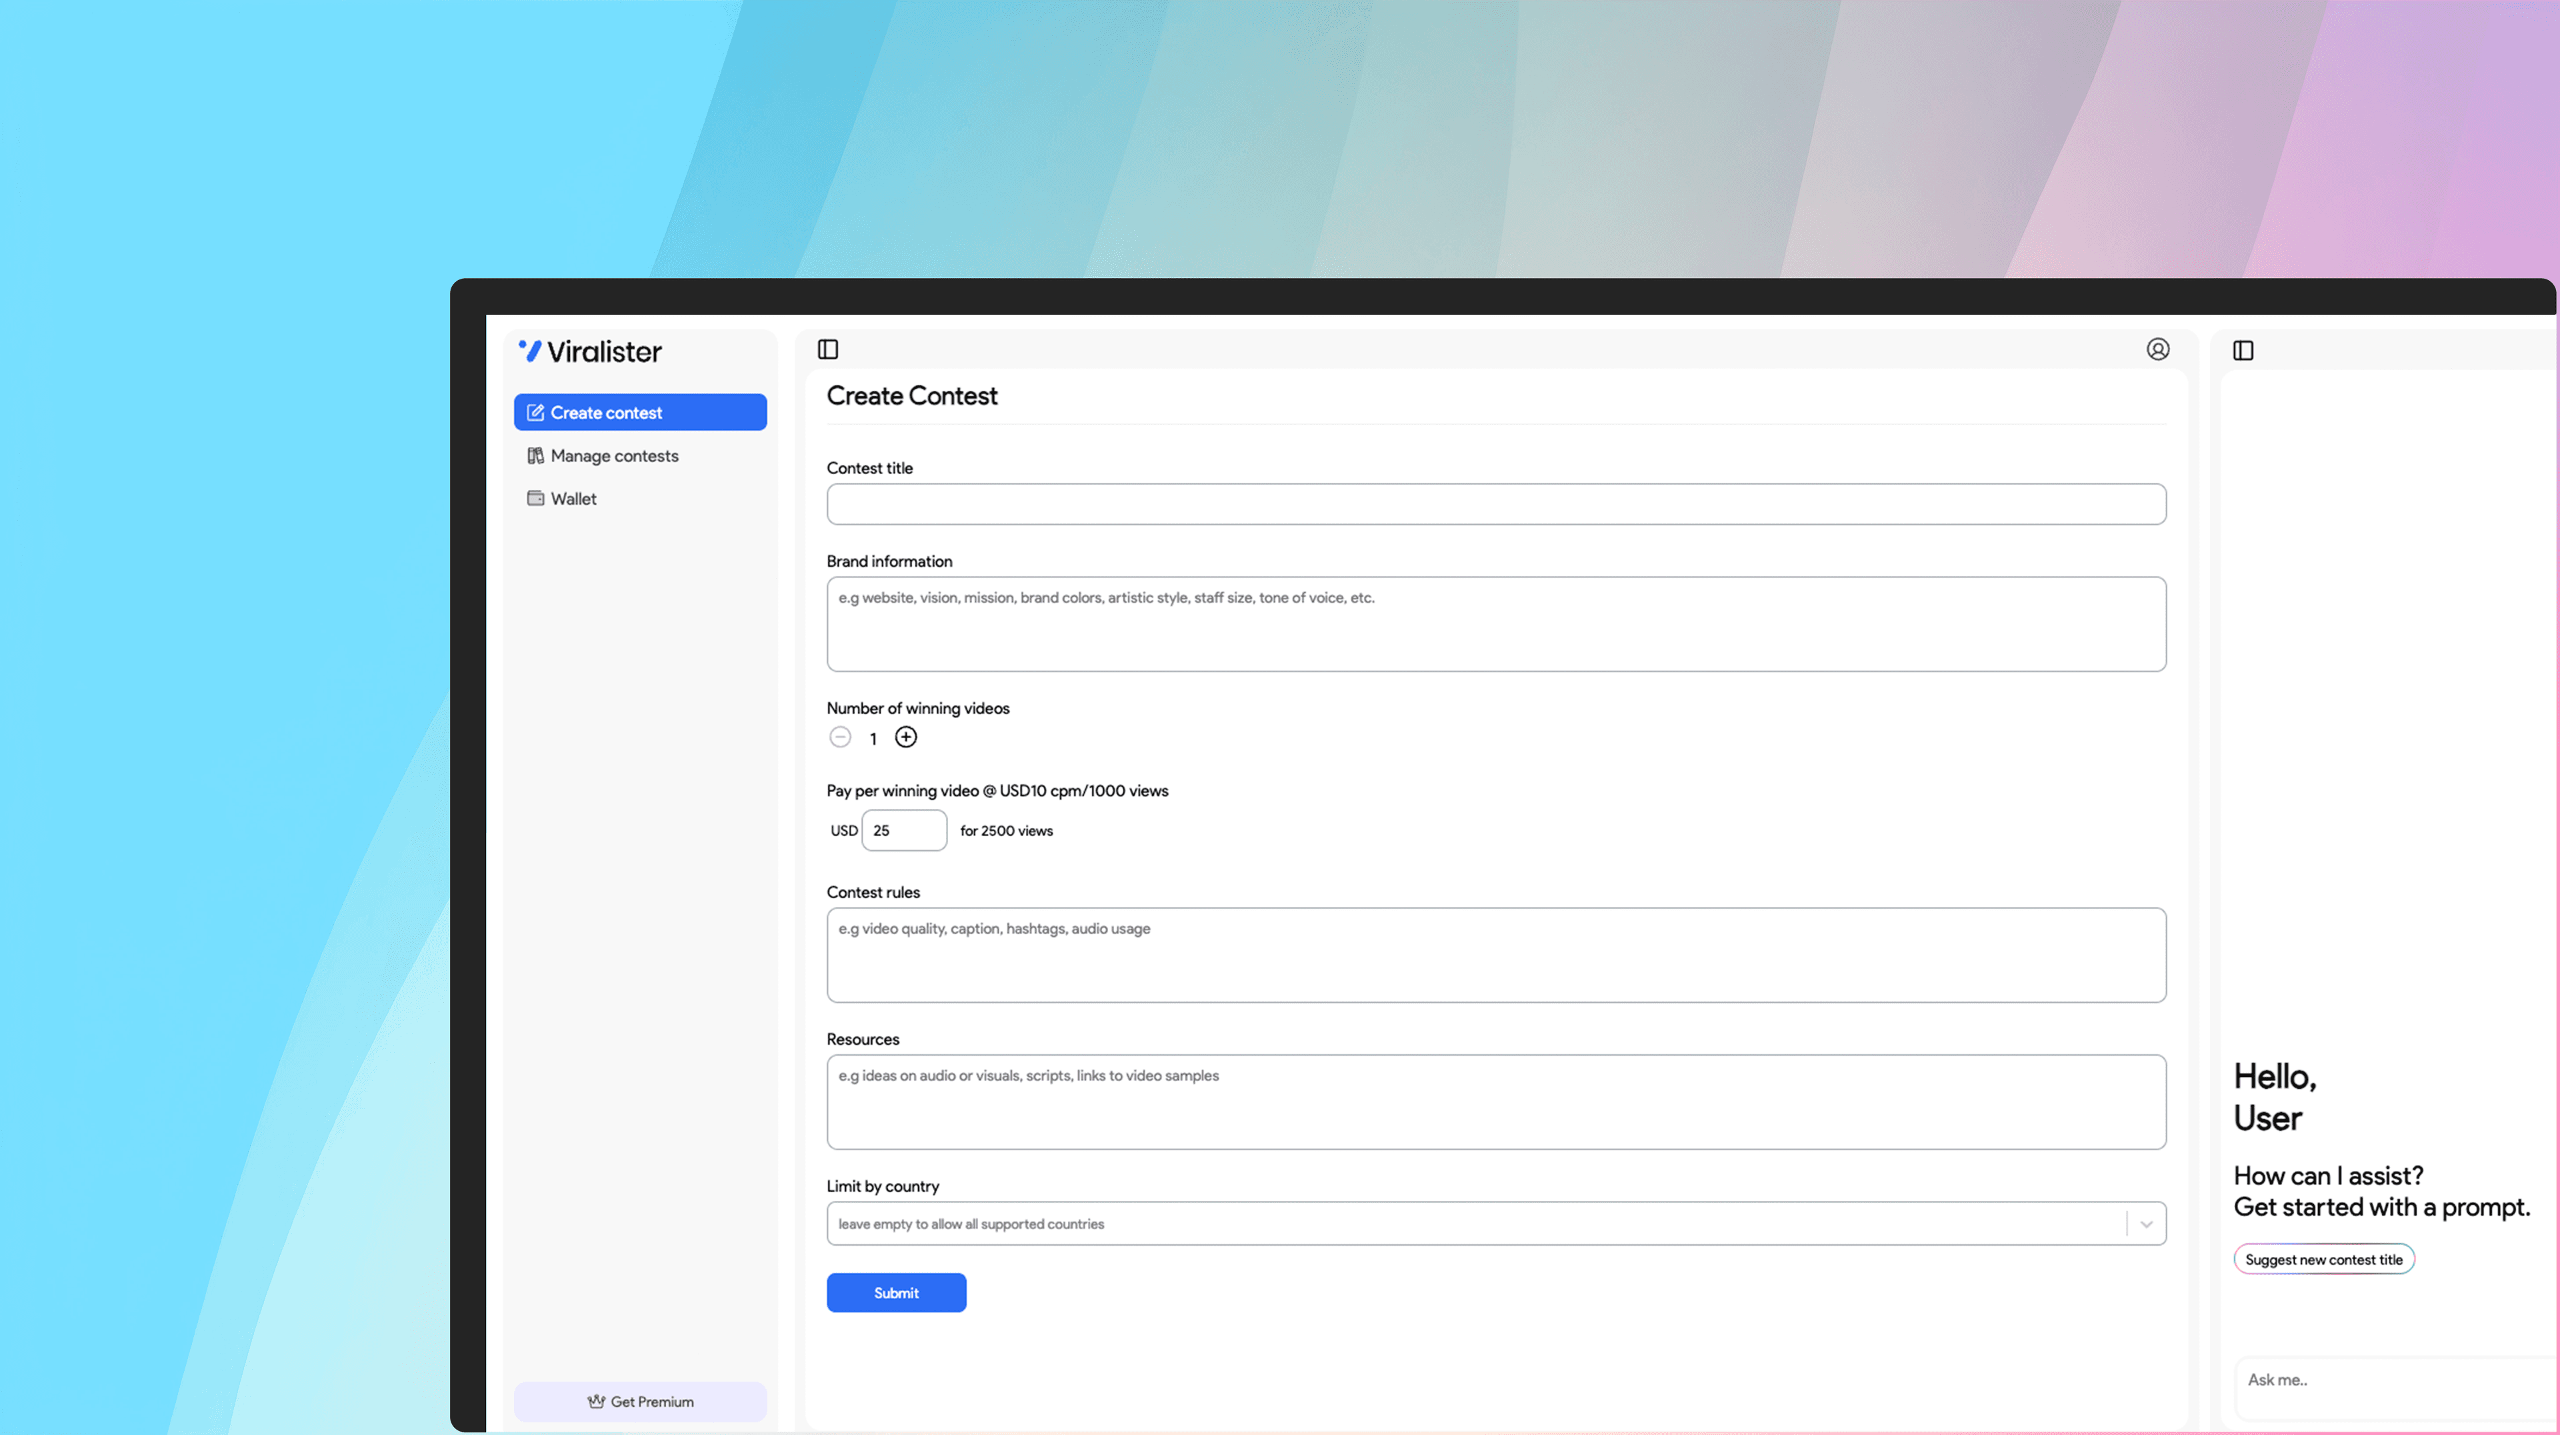
Task: Go to the Wallet section
Action: (x=573, y=498)
